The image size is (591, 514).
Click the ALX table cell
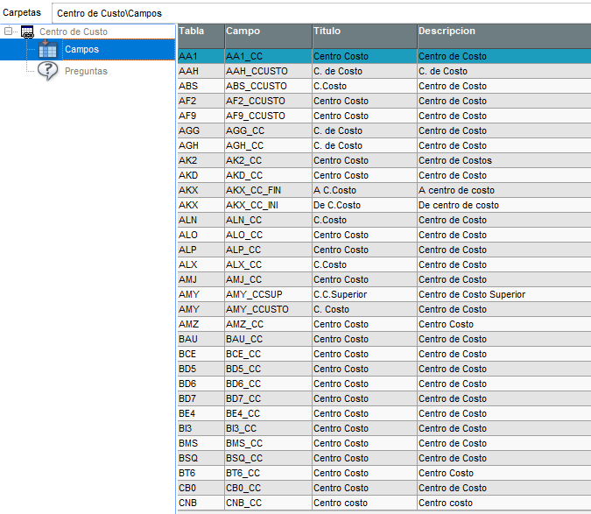coord(201,264)
